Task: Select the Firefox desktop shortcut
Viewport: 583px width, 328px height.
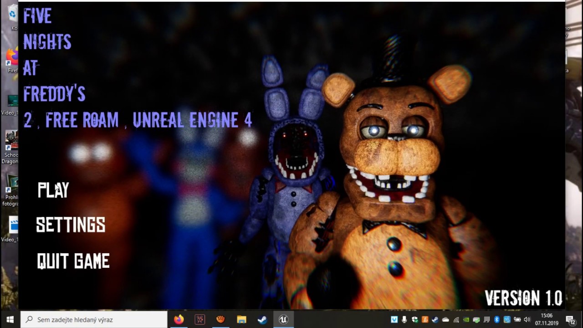Action: coord(12,61)
